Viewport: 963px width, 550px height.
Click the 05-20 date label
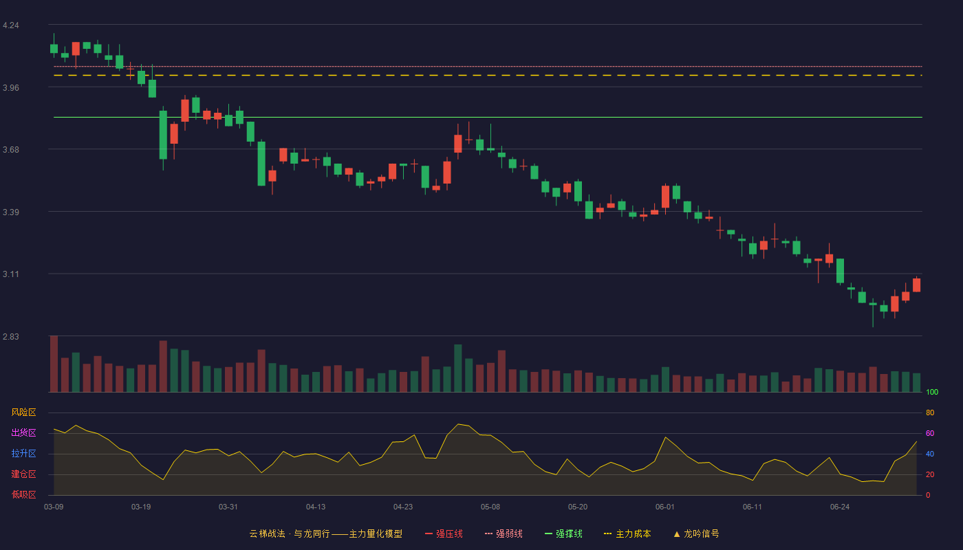point(578,507)
